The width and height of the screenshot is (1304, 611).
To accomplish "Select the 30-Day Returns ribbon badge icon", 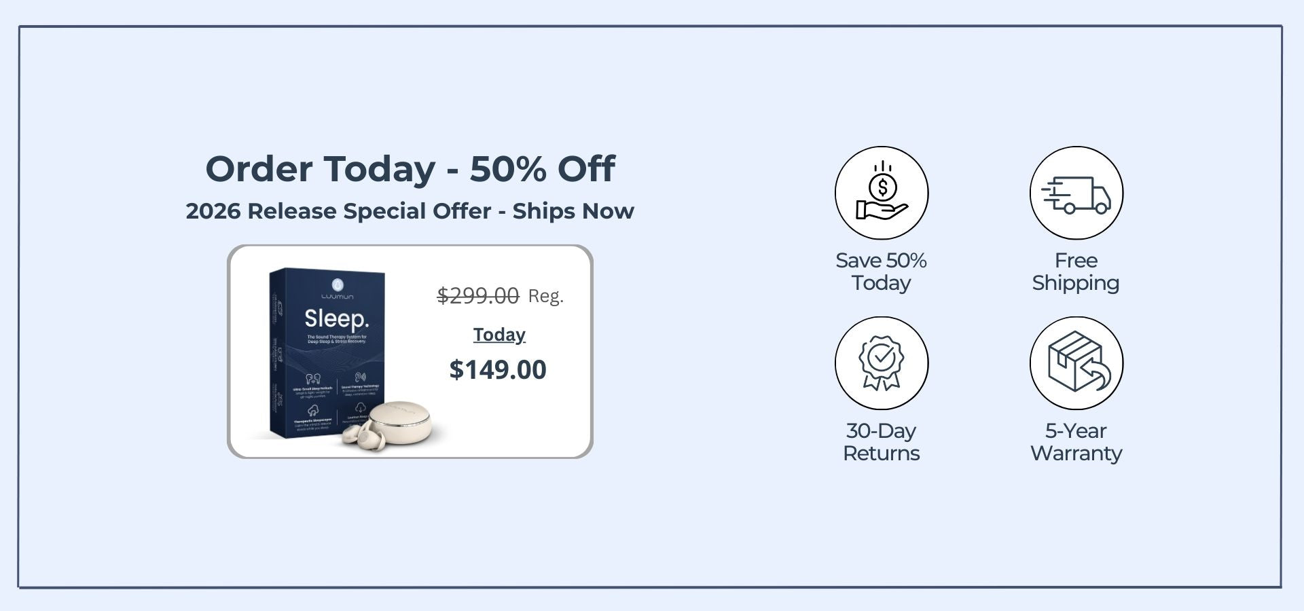I will point(882,363).
